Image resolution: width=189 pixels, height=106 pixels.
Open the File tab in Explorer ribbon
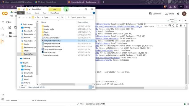21,13
